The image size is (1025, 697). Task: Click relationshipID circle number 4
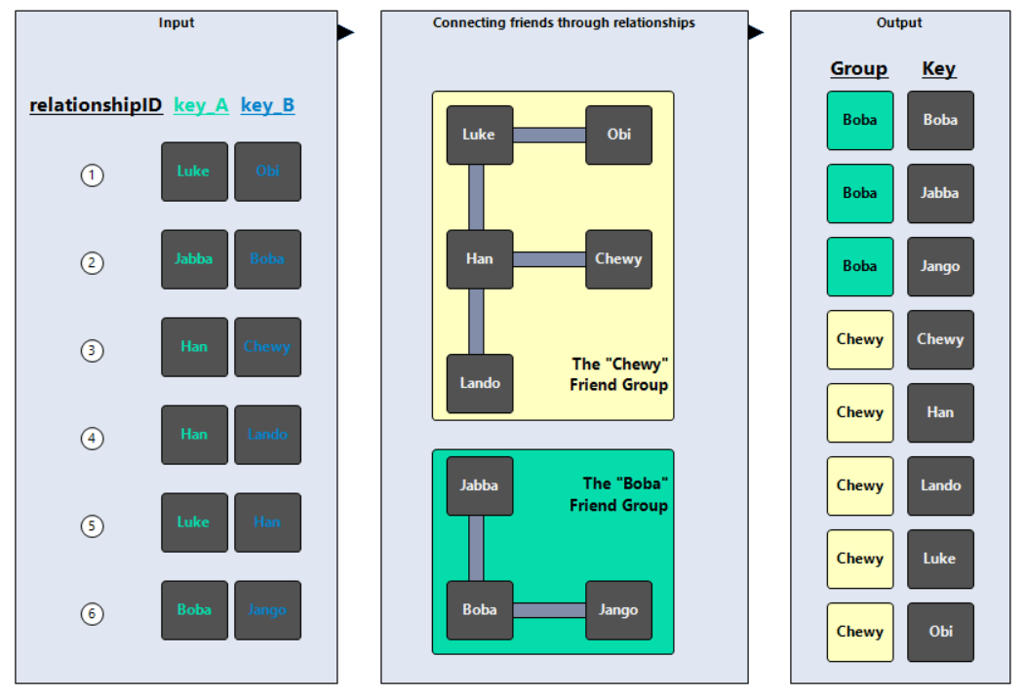click(92, 438)
